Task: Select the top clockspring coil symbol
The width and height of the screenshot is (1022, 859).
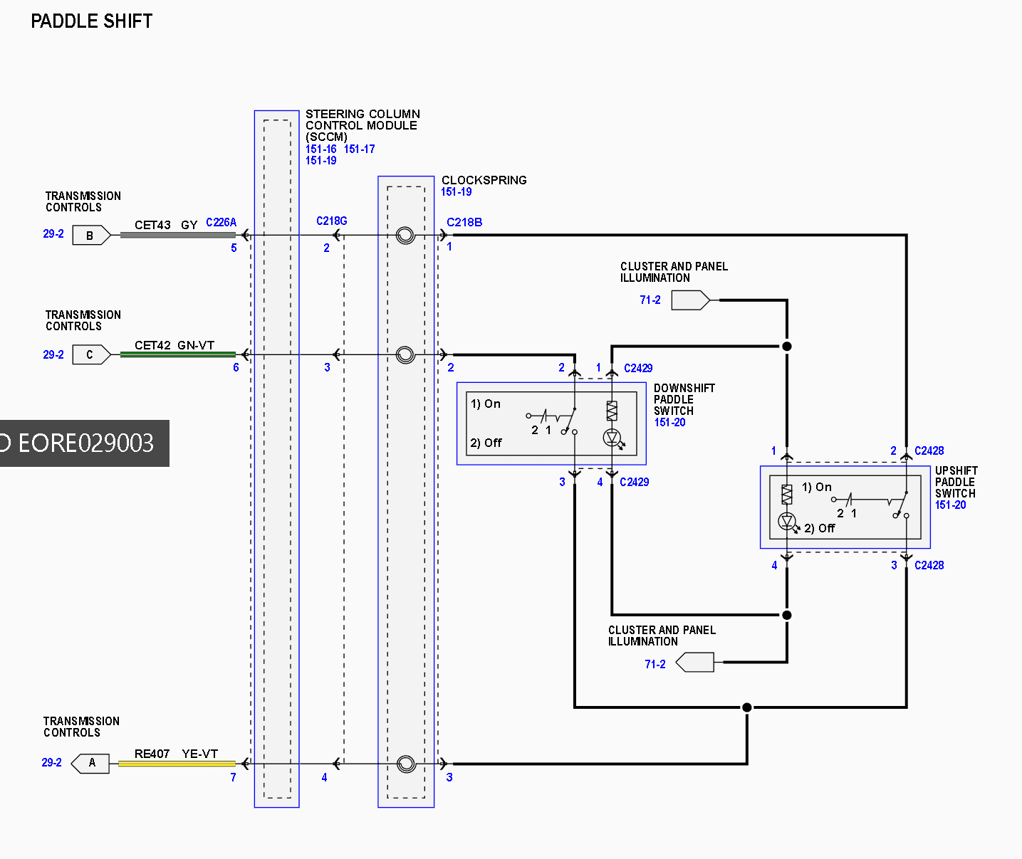Action: (405, 236)
